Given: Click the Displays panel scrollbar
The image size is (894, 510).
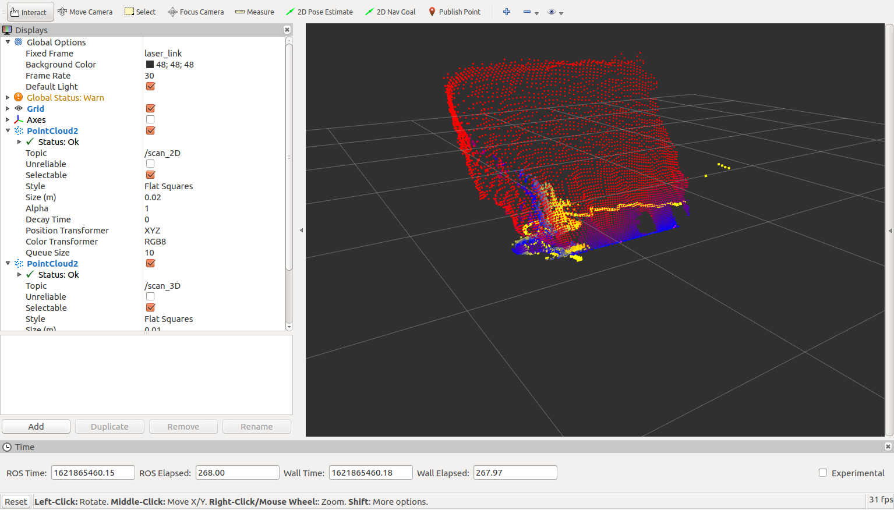Looking at the screenshot, I should pos(289,157).
